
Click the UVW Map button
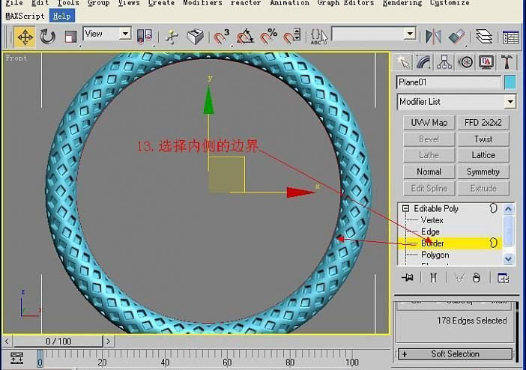click(429, 122)
